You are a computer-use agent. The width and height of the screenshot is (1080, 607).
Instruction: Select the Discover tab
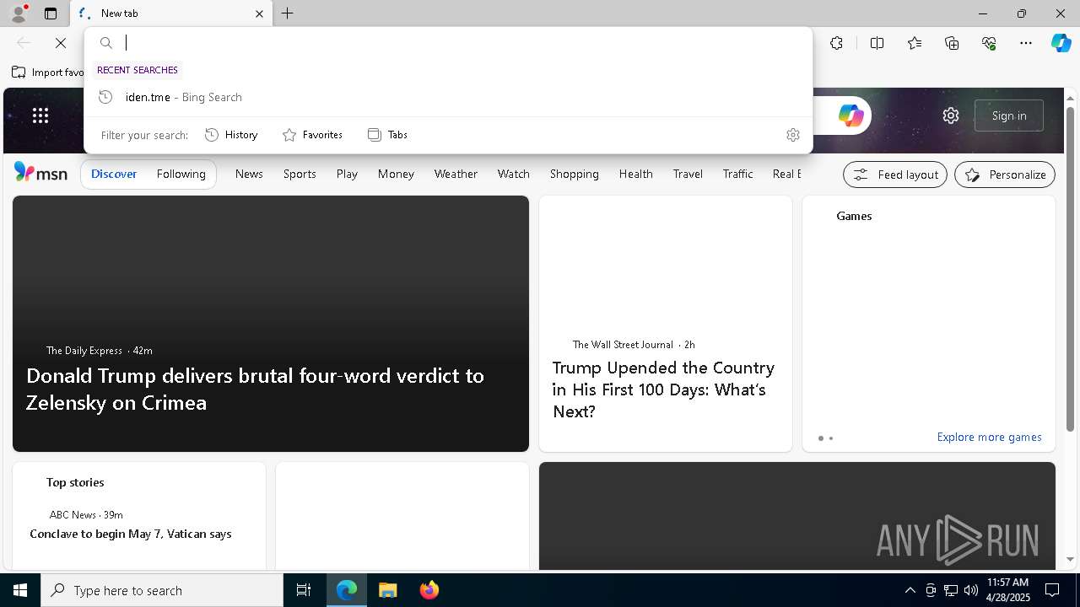click(x=114, y=174)
